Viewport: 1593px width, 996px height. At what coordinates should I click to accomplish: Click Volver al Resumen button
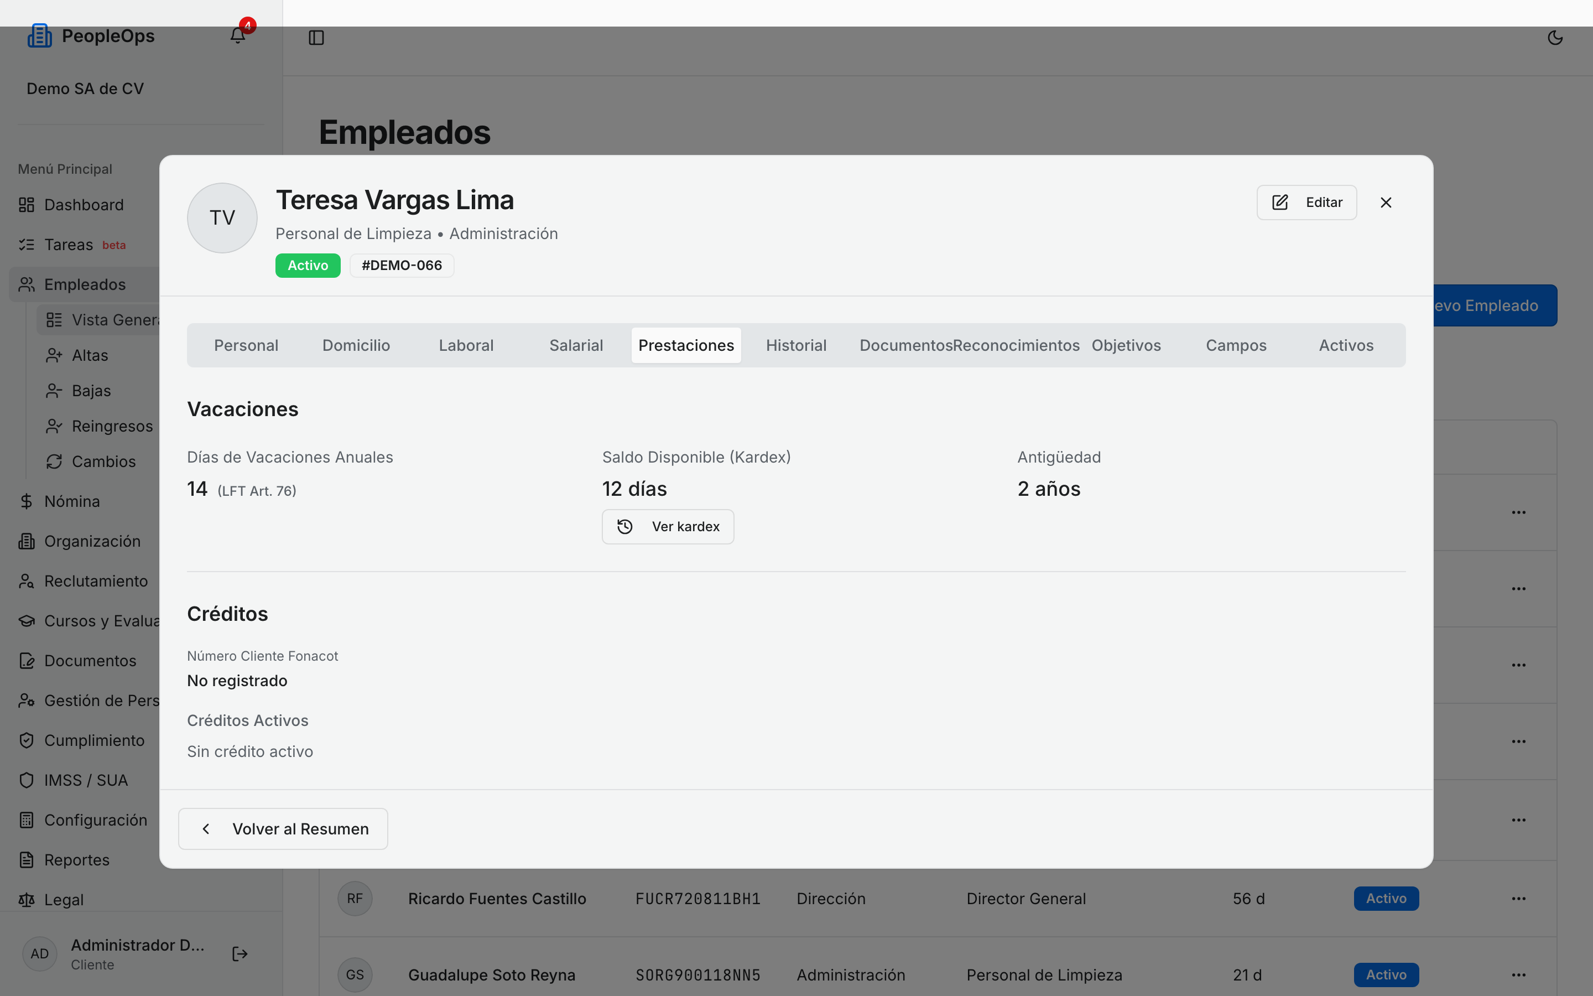[283, 829]
